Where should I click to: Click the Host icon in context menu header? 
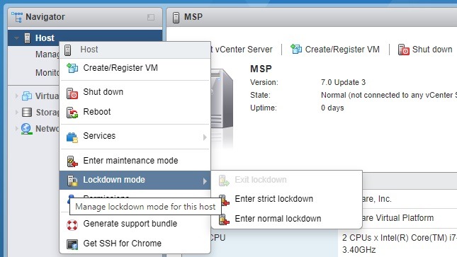[67, 50]
